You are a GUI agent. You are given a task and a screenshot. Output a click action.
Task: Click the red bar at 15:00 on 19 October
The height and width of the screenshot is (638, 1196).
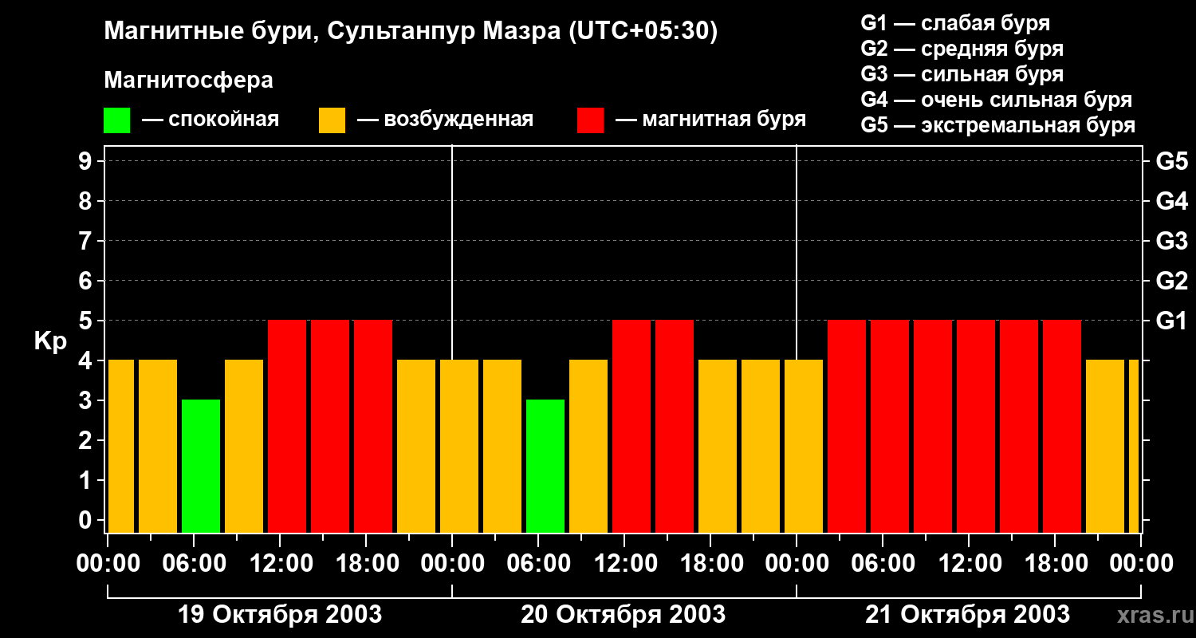point(330,426)
